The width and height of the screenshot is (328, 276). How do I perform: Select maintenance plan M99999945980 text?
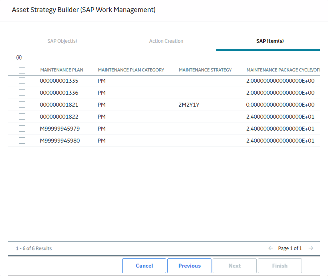tap(60, 141)
